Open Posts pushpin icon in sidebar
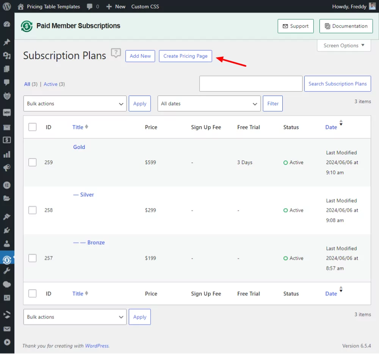 click(x=7, y=42)
